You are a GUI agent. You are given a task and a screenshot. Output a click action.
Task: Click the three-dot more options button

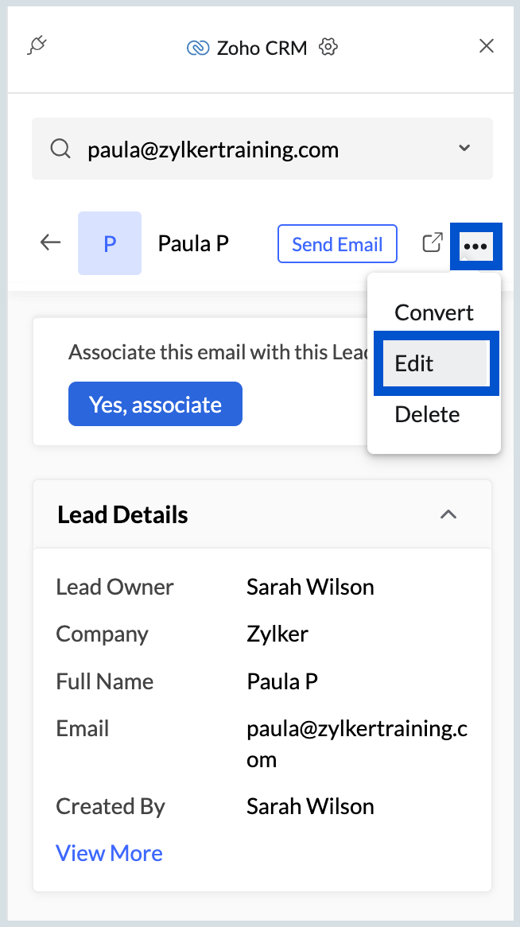475,246
